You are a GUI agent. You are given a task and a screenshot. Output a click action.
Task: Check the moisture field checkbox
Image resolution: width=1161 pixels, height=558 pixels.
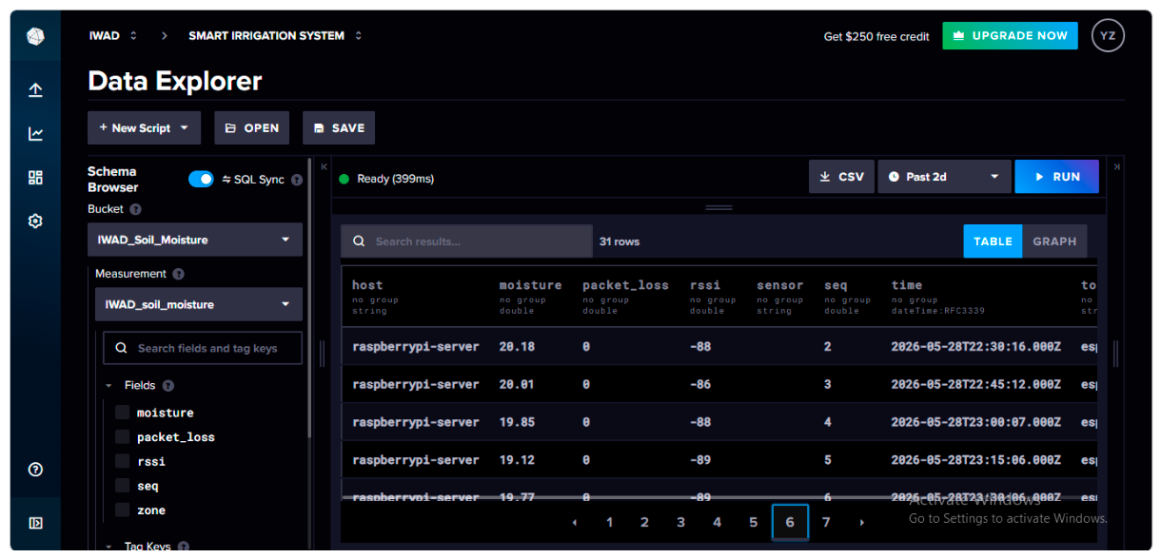pyautogui.click(x=122, y=413)
